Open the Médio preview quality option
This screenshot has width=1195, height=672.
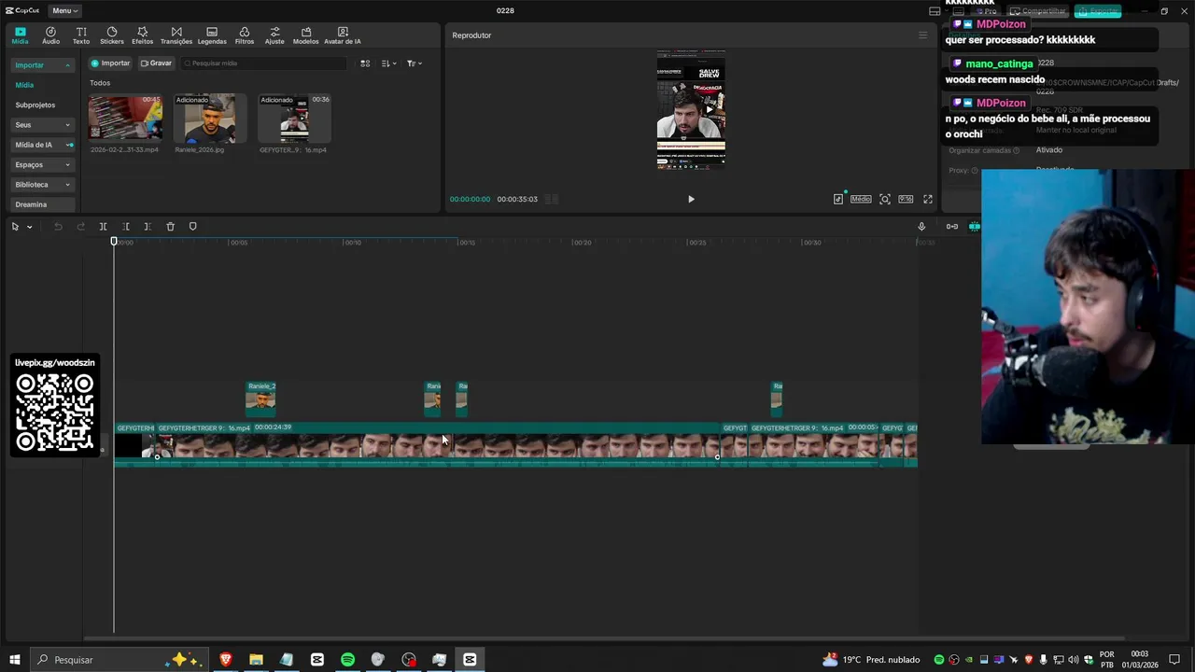tap(861, 199)
